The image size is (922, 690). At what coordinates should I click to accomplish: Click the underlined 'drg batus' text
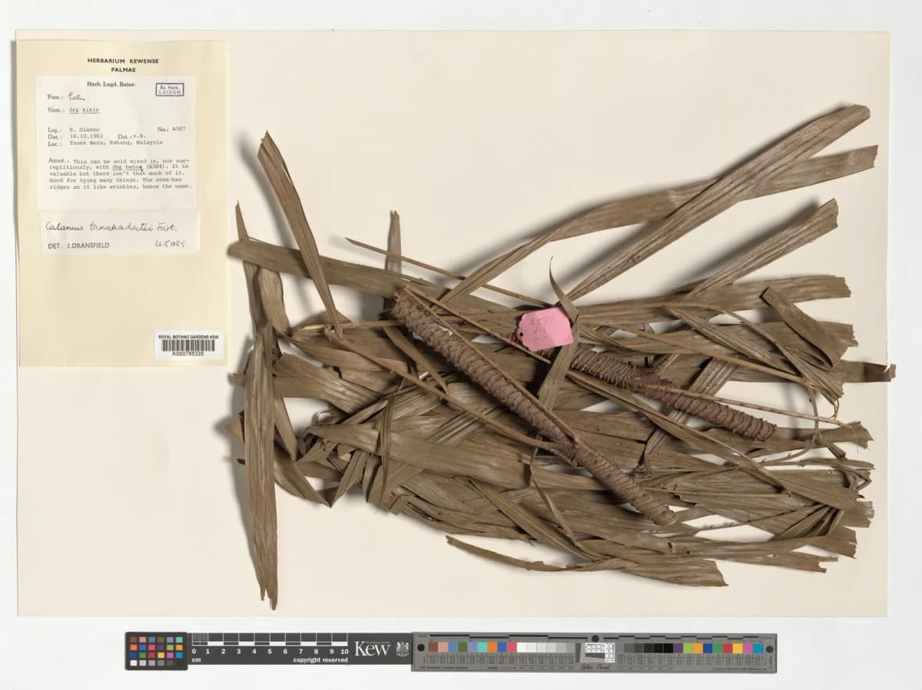[x=127, y=166]
